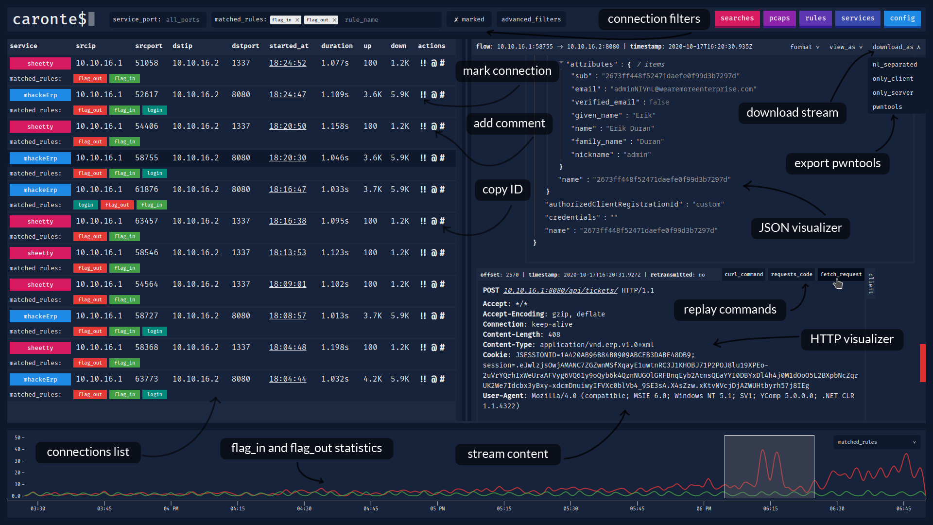Mark the connection from srcport 58755
This screenshot has height=525, width=933.
click(423, 158)
